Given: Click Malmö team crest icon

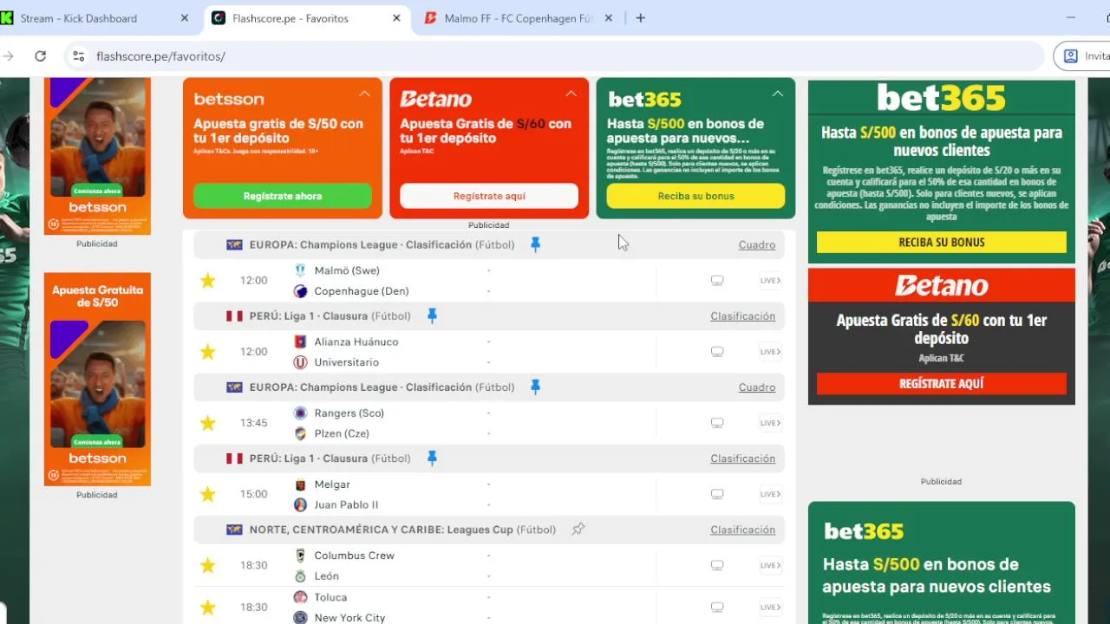Looking at the screenshot, I should point(300,270).
